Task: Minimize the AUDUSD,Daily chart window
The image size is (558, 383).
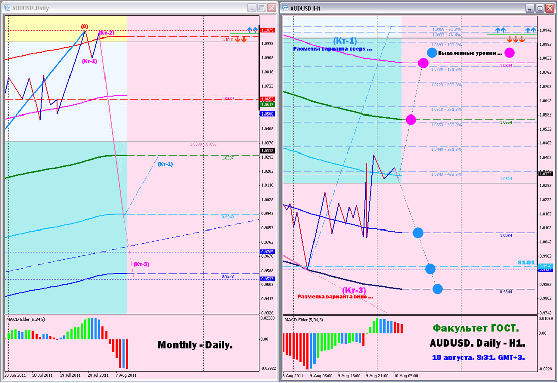Action: (252, 8)
